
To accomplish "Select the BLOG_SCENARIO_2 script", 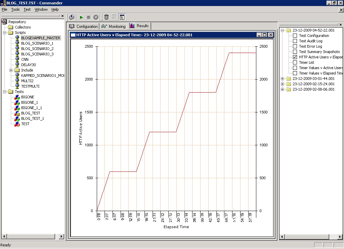I will pos(37,49).
